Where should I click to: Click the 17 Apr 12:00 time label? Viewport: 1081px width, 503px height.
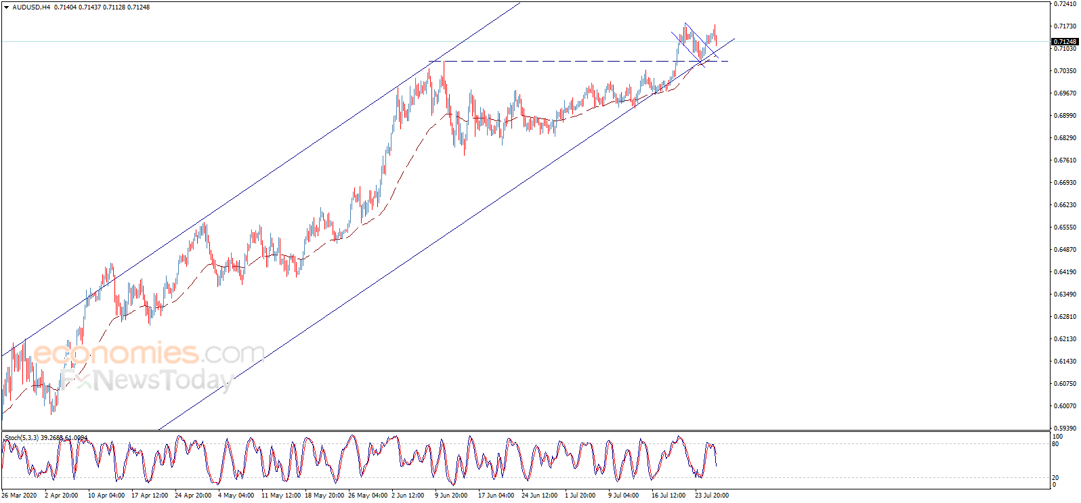tap(150, 496)
